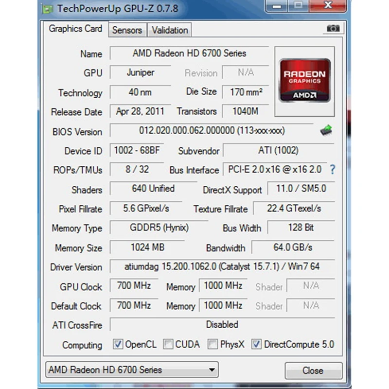Click the DirectX Support 11.0 / SM5.0 value
The width and height of the screenshot is (389, 389).
301,189
